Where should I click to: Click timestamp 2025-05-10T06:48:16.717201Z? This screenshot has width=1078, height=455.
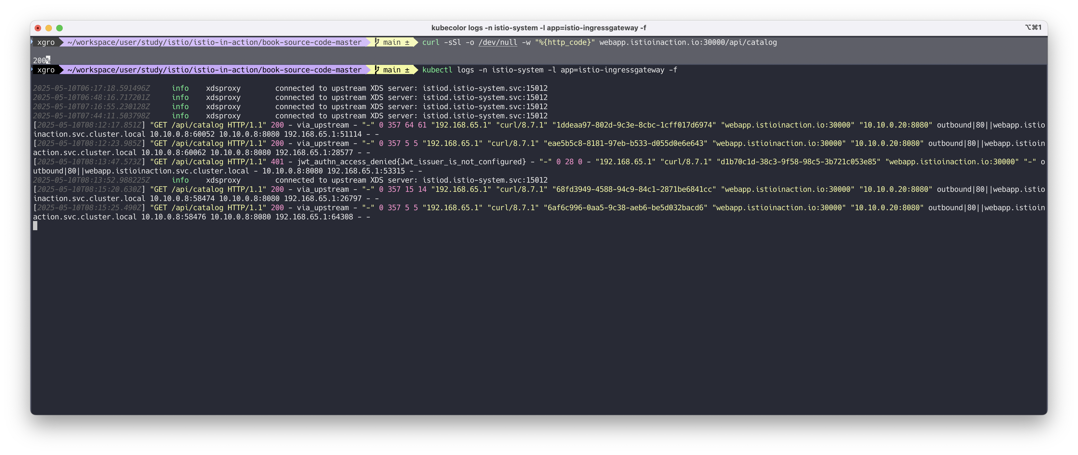[x=91, y=98]
